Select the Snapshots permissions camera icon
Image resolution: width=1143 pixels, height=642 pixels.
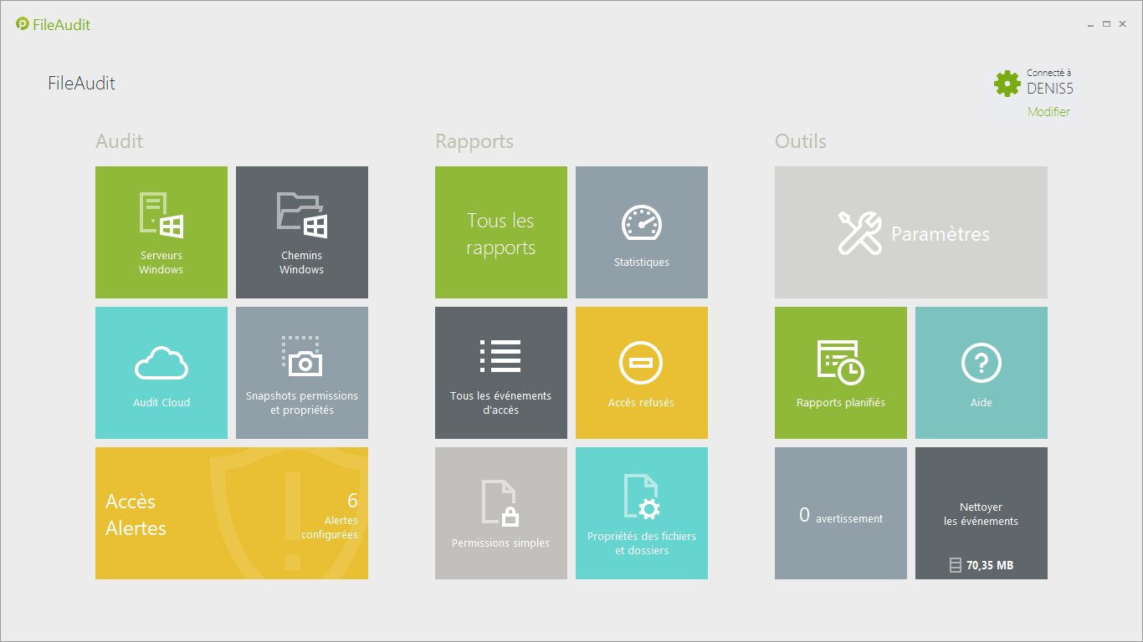click(x=301, y=356)
